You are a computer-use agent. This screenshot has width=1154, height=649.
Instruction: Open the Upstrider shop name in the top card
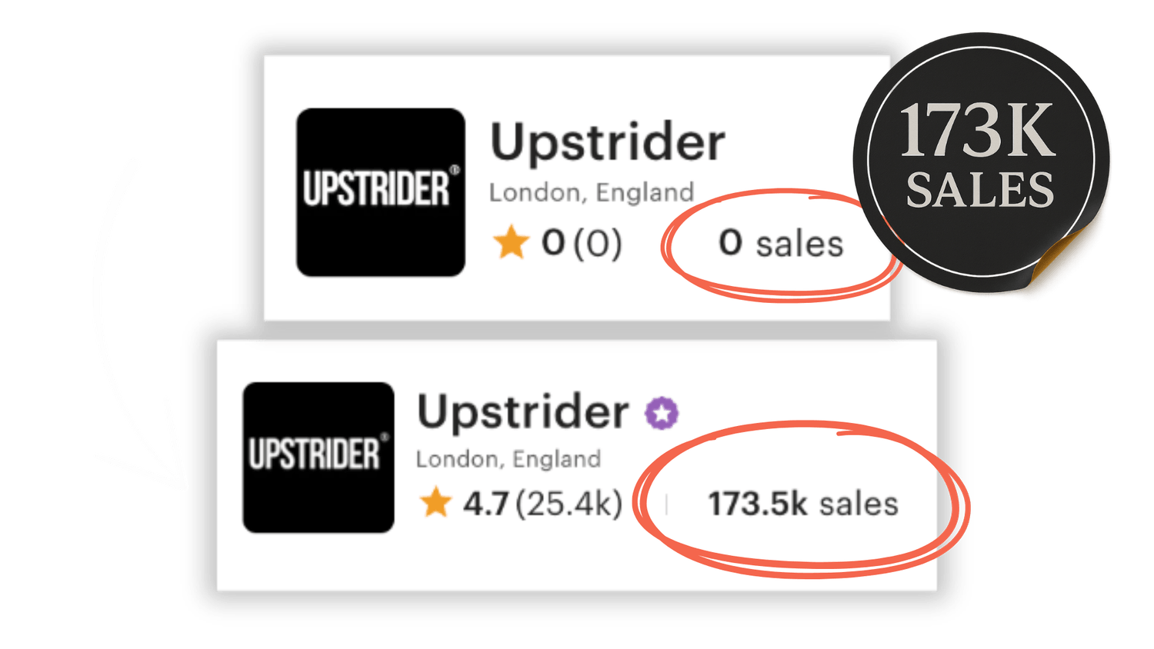(608, 143)
